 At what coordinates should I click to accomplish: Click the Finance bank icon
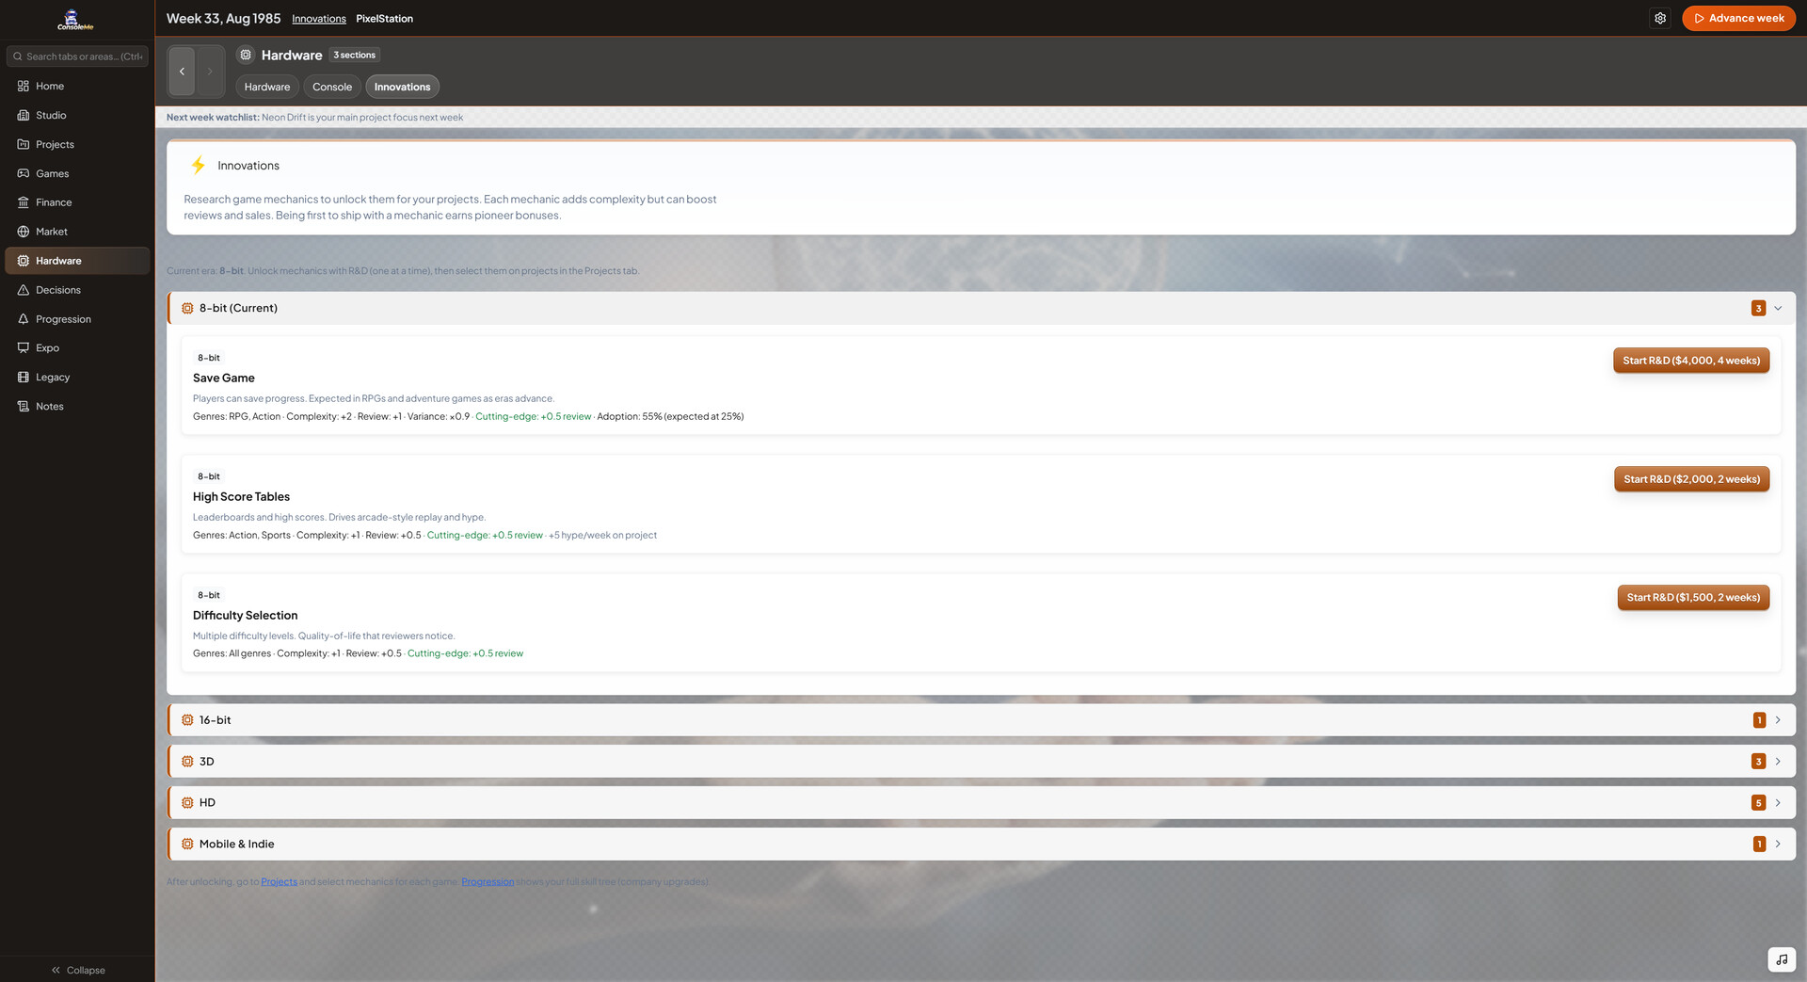[24, 202]
